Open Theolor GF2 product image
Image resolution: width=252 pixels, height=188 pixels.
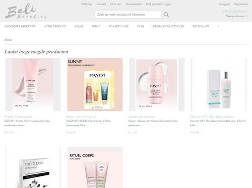pos(219,85)
